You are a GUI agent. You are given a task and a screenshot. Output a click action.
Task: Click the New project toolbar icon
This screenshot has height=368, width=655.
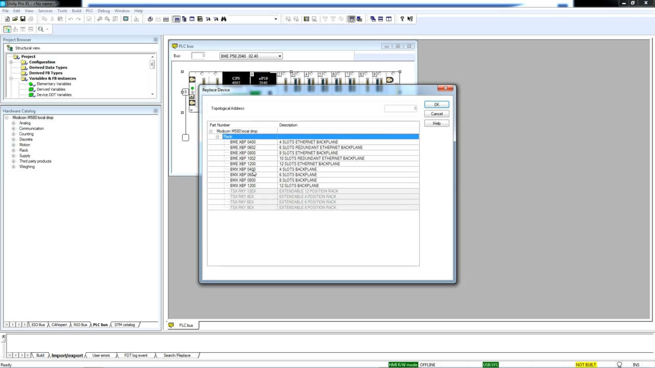coord(7,19)
